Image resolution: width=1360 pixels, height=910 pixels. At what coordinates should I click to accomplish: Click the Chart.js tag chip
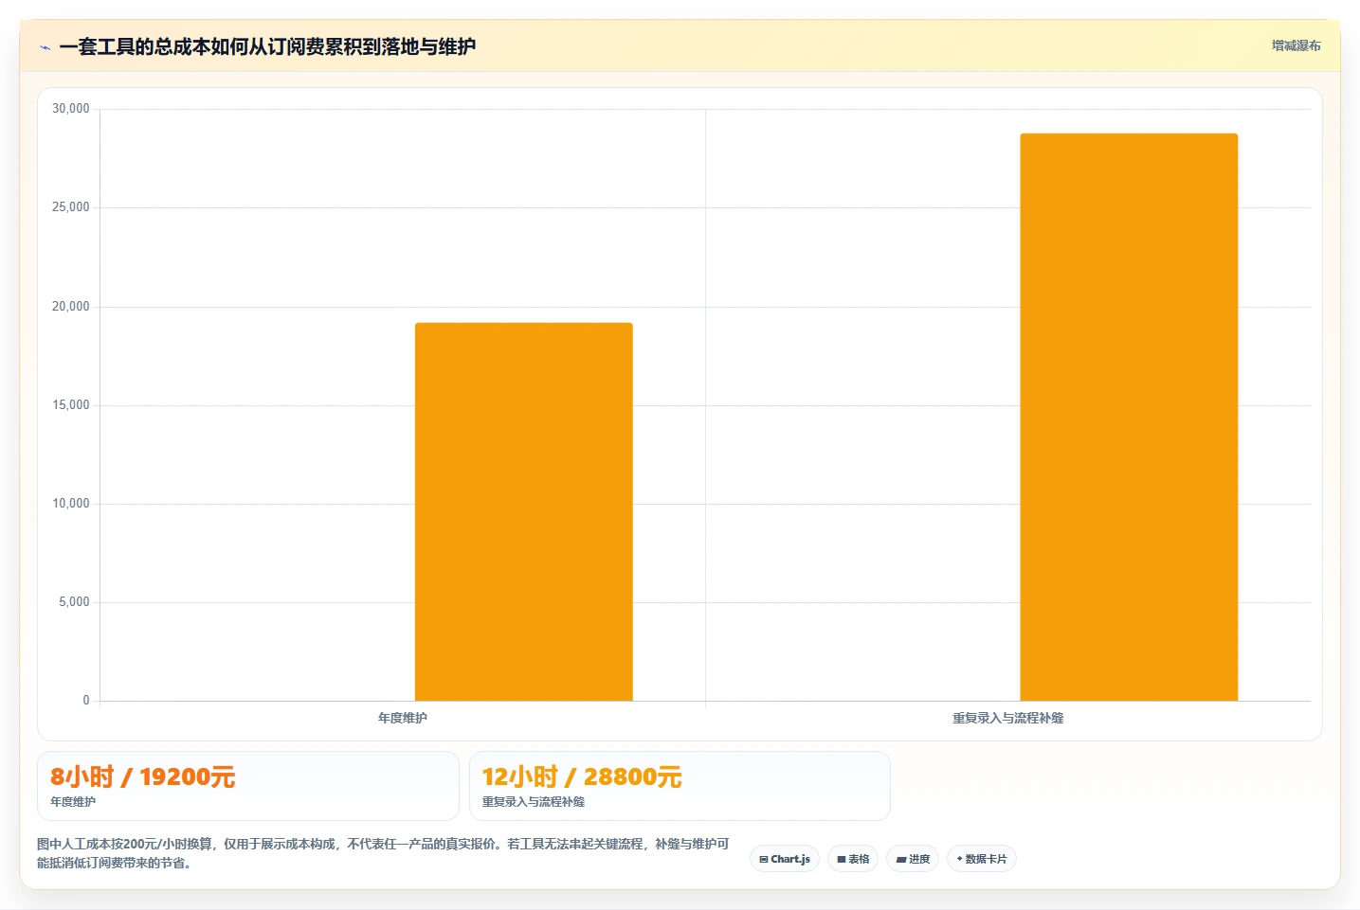(x=785, y=859)
